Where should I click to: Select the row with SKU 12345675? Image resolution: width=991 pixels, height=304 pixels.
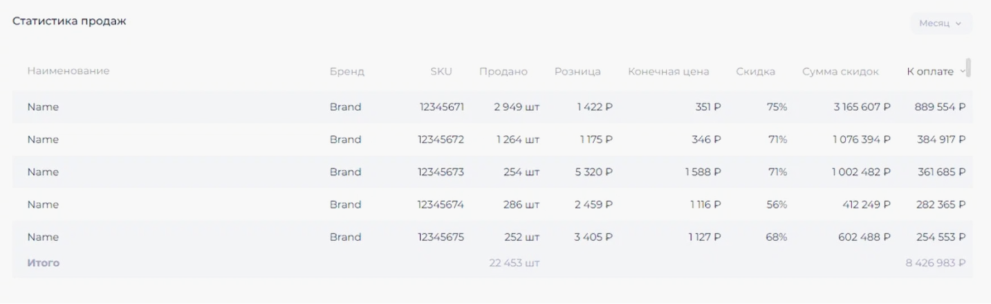495,237
